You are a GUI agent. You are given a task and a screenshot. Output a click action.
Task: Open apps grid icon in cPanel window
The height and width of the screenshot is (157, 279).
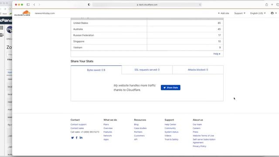pos(2,27)
